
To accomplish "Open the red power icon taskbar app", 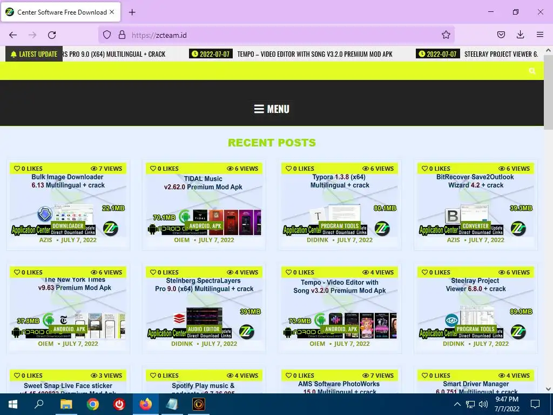I will pos(119,404).
